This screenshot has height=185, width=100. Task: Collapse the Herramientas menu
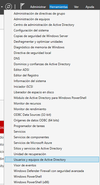click(x=59, y=7)
